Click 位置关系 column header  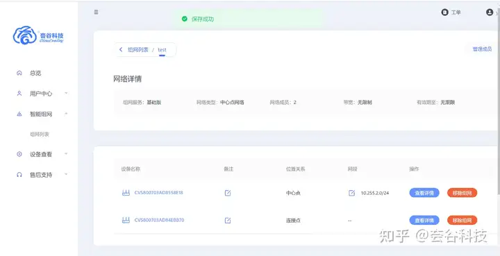coord(296,169)
